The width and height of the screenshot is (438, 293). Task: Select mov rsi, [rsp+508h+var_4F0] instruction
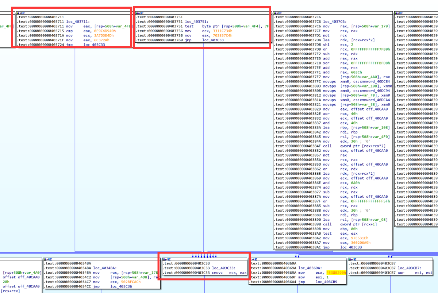coord(332,137)
